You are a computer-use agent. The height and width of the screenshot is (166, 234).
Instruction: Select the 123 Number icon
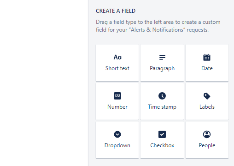point(117,96)
